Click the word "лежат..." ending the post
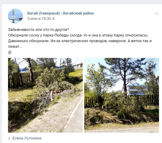162x143 pixels. point(15,47)
